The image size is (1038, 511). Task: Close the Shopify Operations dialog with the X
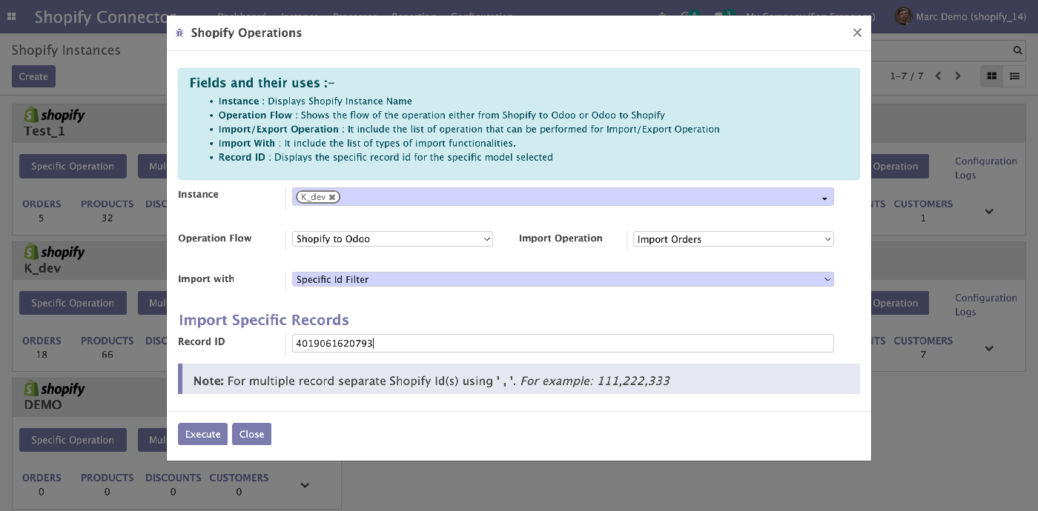coord(857,33)
